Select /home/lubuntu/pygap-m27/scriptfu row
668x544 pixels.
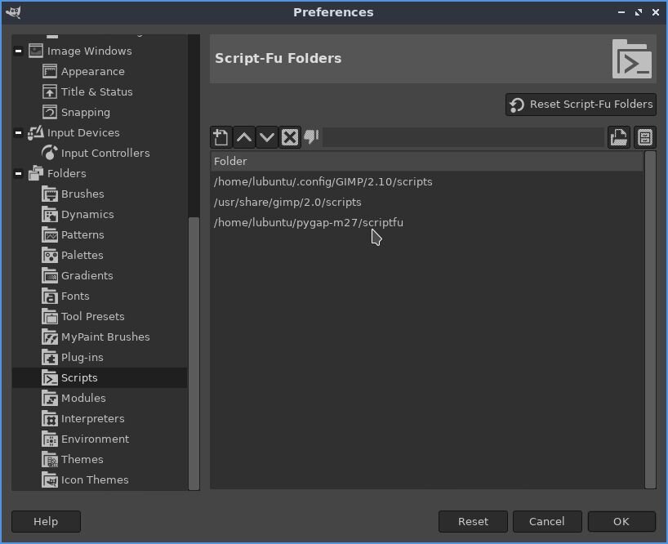[x=426, y=223]
